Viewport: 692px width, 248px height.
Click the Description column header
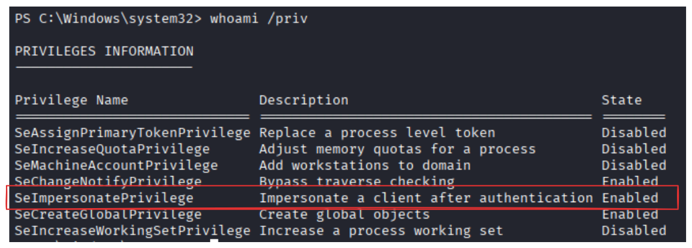303,100
